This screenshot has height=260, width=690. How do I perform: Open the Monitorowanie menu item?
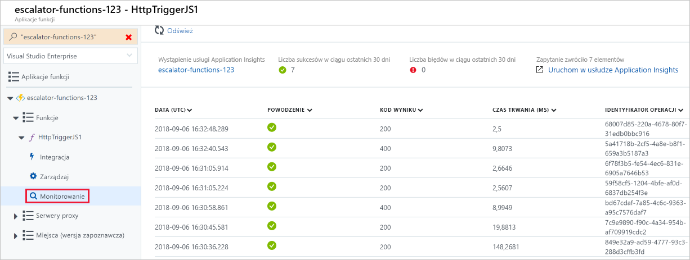pyautogui.click(x=62, y=196)
